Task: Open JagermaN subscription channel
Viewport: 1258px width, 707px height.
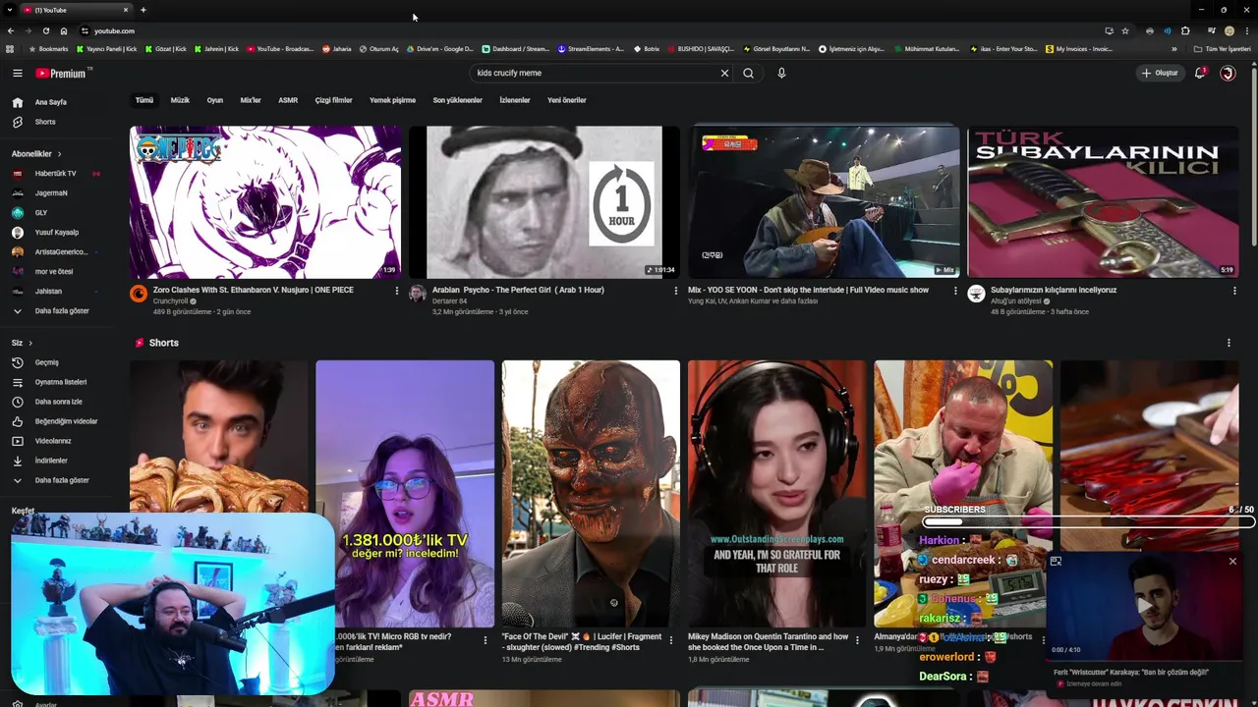Action: coord(51,193)
